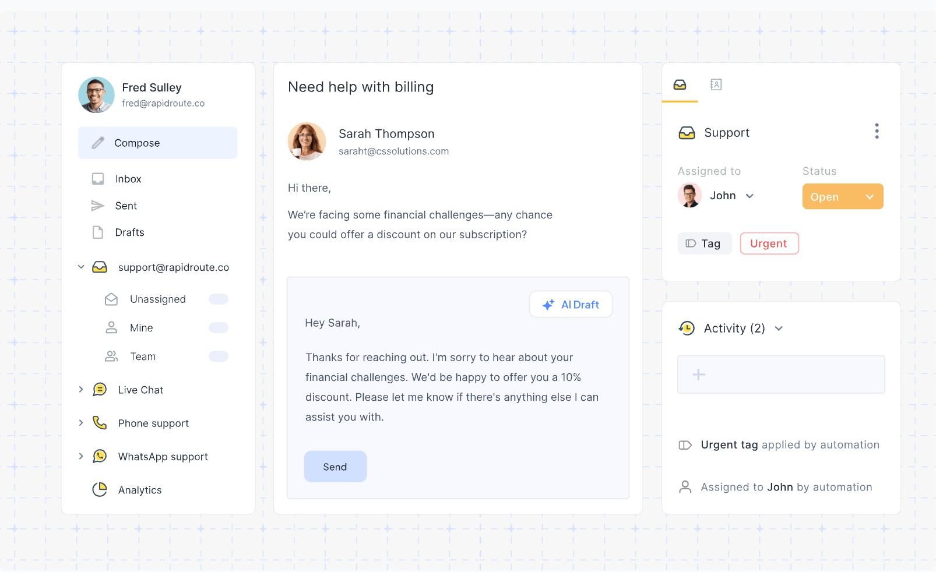Collapse the Activity (2) list
Screen dimensions: 936x572
[779, 329]
